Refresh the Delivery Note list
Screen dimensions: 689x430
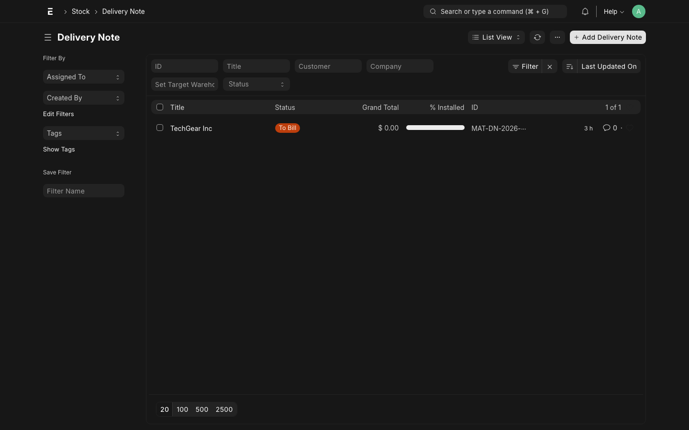(537, 37)
